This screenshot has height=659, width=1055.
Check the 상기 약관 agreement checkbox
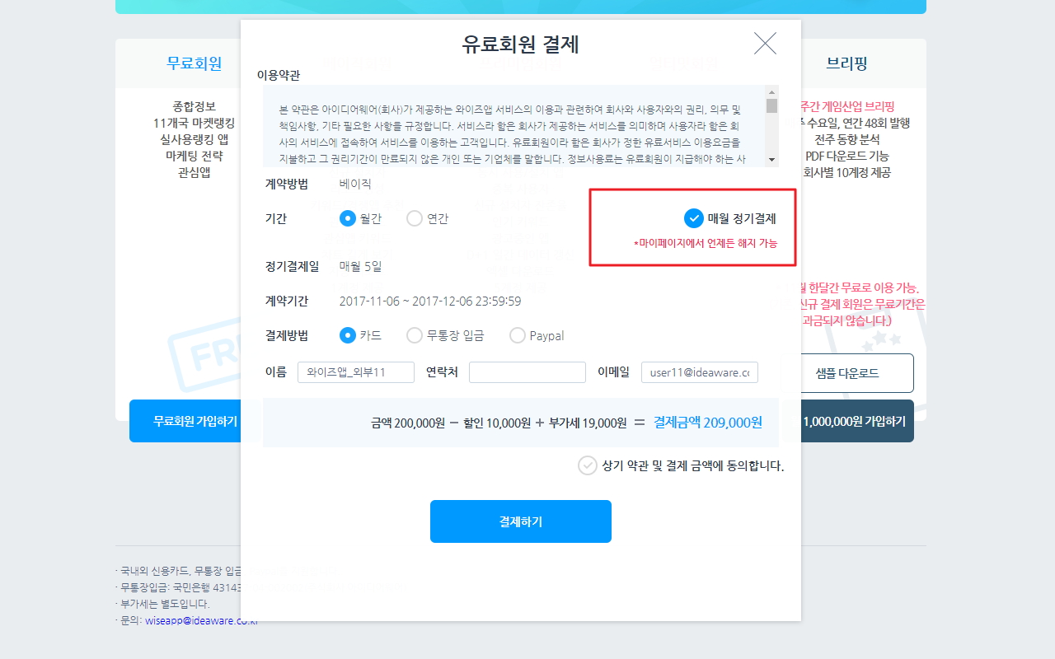pos(587,465)
